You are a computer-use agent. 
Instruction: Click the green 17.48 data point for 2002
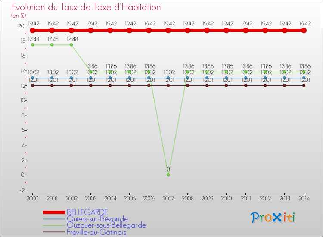click(x=71, y=45)
